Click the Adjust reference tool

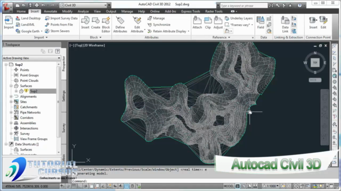[x=218, y=22]
